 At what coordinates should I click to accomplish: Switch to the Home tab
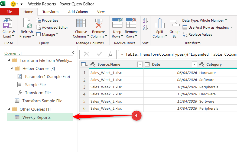click(x=28, y=12)
